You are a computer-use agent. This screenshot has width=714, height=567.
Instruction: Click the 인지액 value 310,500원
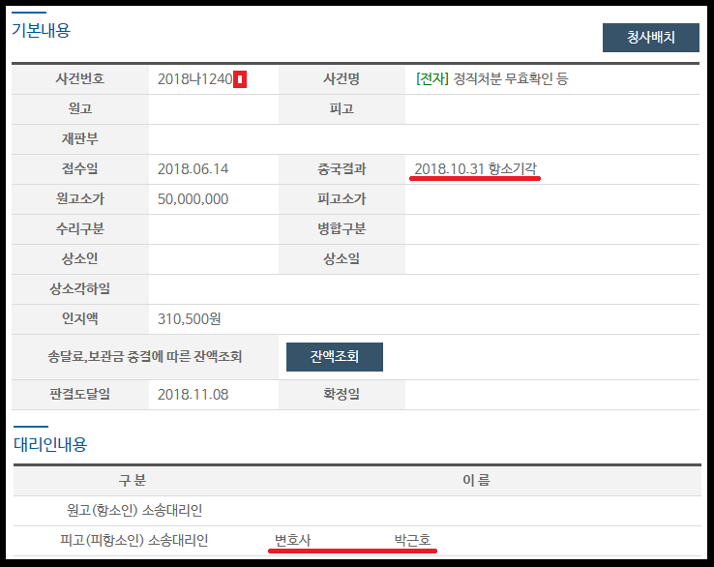[x=189, y=318]
